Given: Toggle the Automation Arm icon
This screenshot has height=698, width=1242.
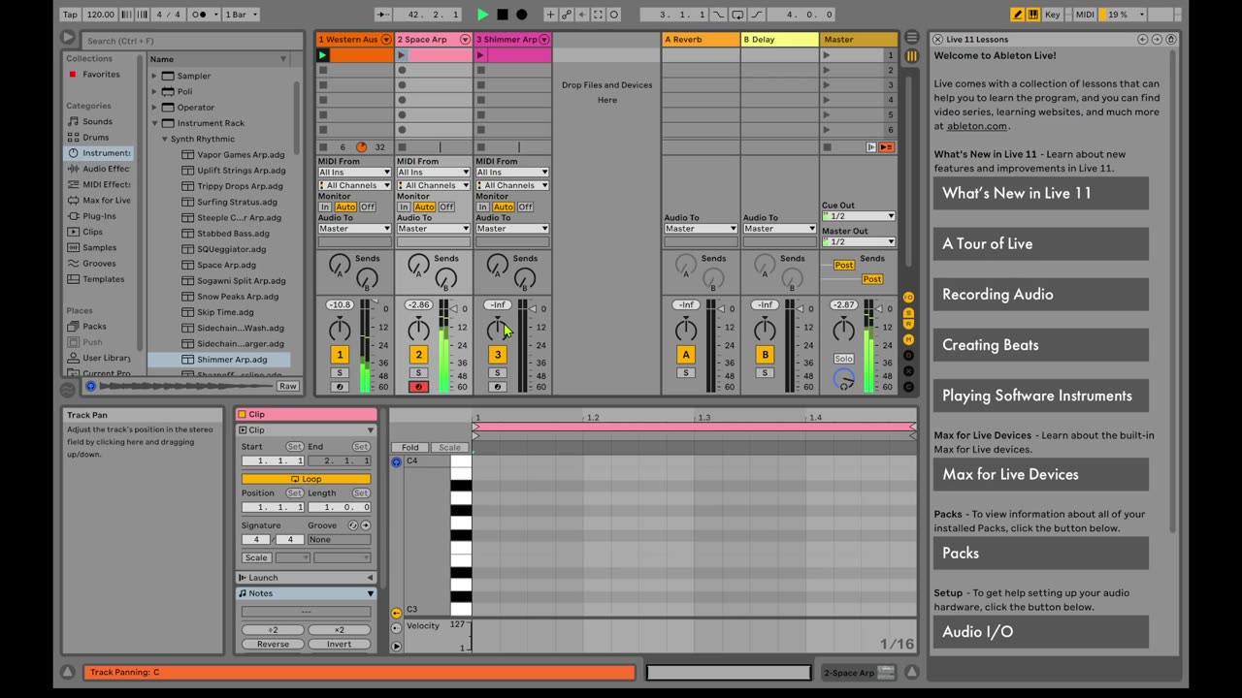Looking at the screenshot, I should coord(567,15).
